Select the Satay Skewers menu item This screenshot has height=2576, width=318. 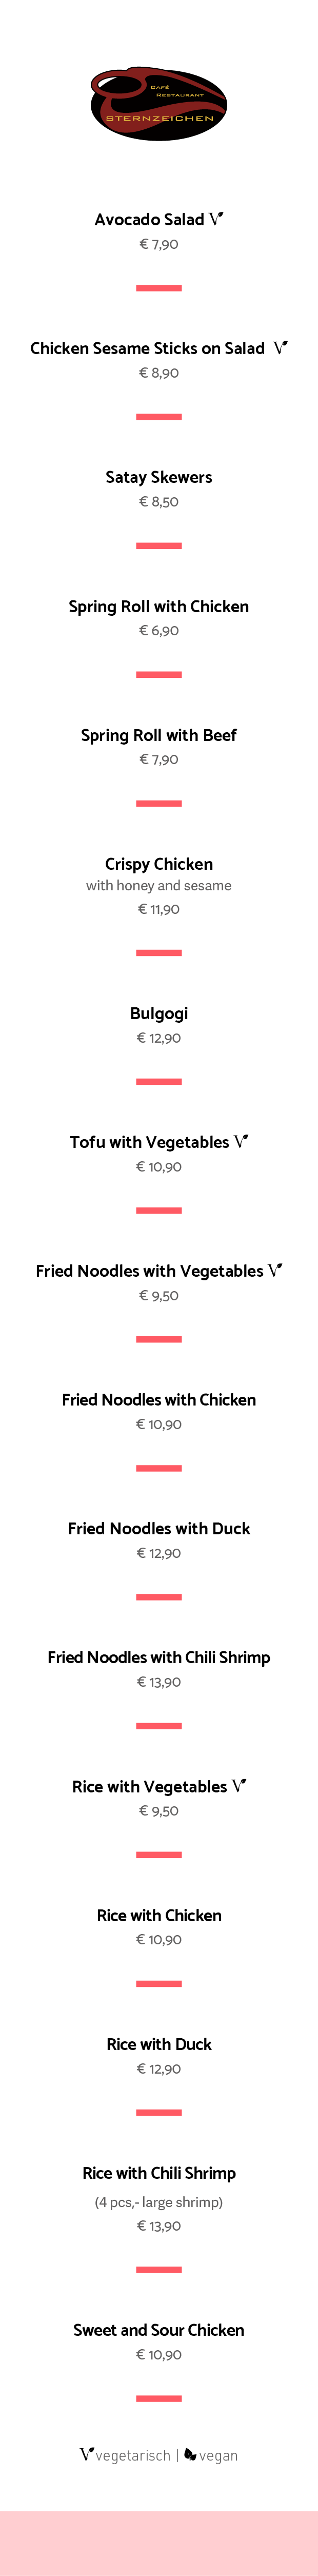click(x=159, y=477)
